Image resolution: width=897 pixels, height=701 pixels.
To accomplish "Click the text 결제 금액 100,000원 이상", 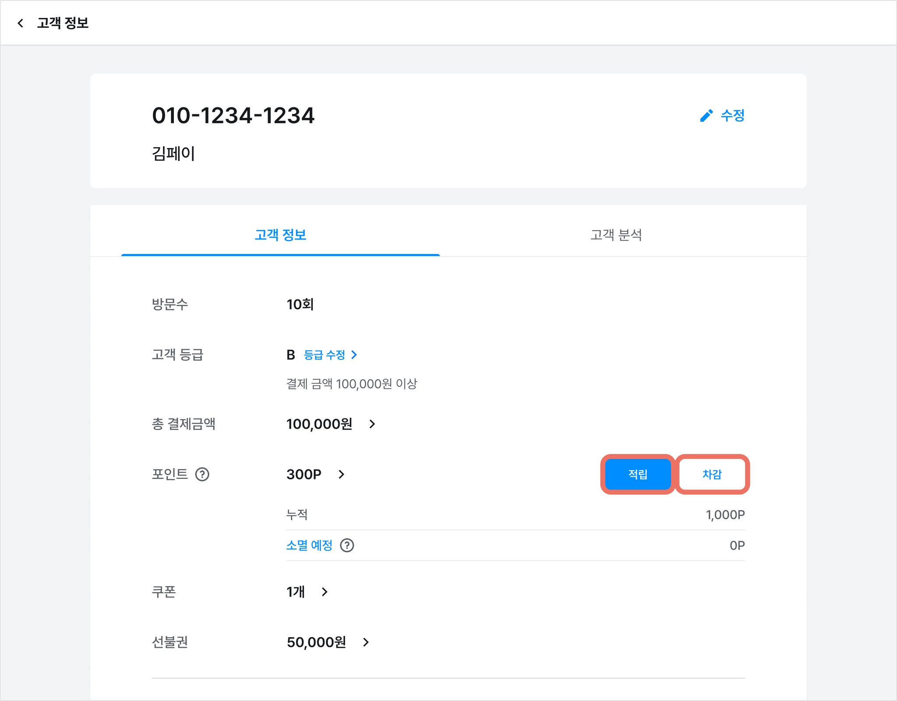I will click(352, 384).
